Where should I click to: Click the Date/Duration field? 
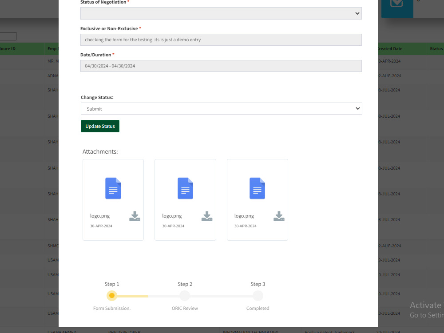(x=221, y=66)
